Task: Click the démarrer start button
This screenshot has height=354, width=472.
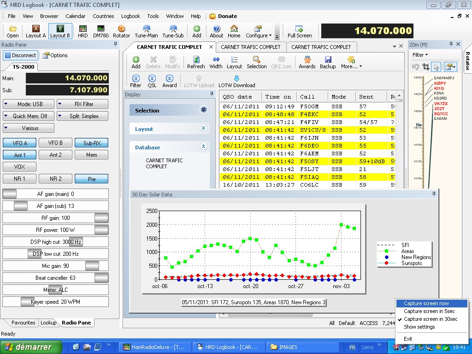Action: pos(31,347)
